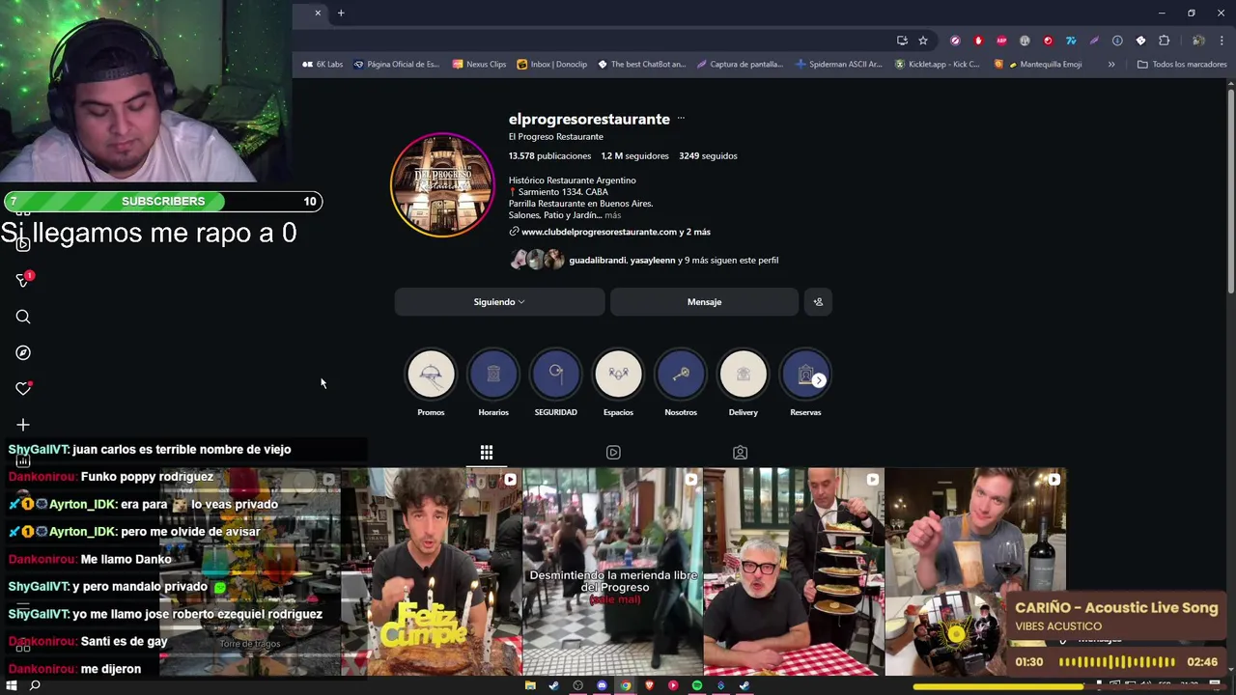The image size is (1236, 695).
Task: Open Spotify from the taskbar
Action: coord(697,685)
